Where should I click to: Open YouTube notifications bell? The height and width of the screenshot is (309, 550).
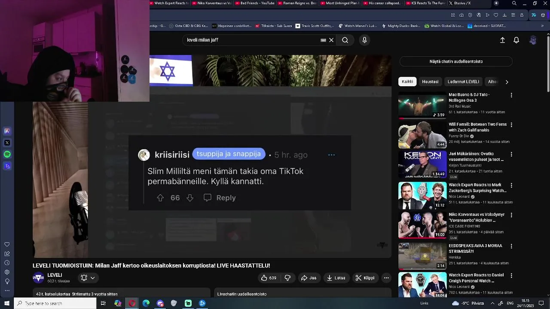[516, 40]
